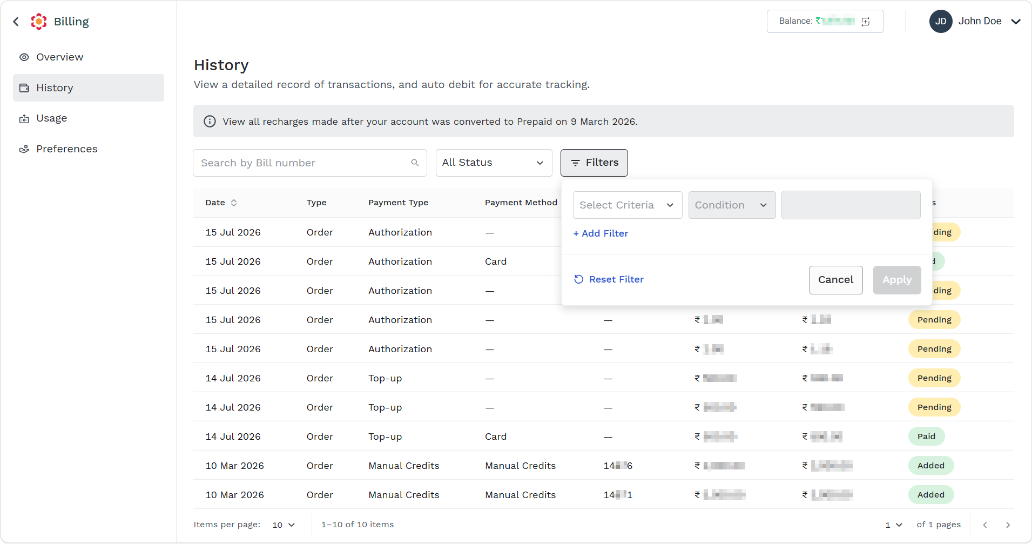1032x544 pixels.
Task: Open the page number dropdown
Action: (894, 525)
